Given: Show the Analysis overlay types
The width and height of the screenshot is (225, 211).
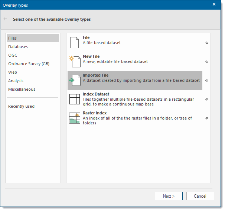Looking at the screenshot, I should (16, 81).
